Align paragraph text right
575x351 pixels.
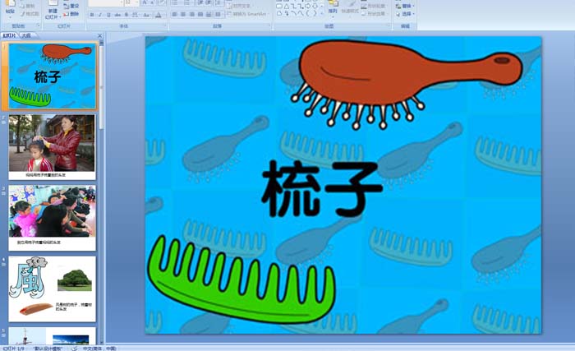coord(191,14)
